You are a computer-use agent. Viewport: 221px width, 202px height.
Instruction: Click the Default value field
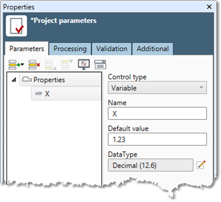pyautogui.click(x=157, y=139)
